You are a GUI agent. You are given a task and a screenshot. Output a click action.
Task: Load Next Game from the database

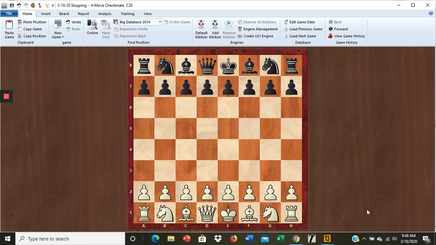300,36
